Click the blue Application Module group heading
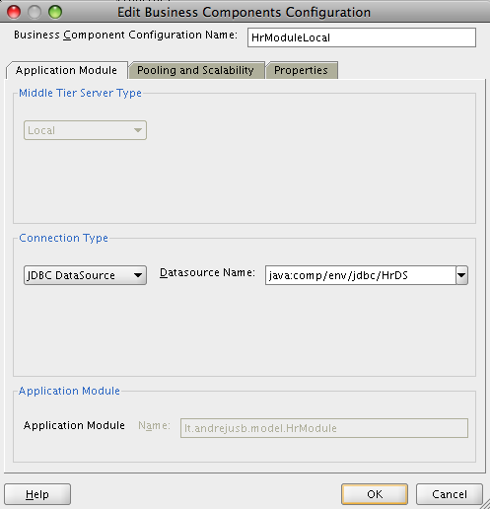This screenshot has width=490, height=509. (x=69, y=391)
